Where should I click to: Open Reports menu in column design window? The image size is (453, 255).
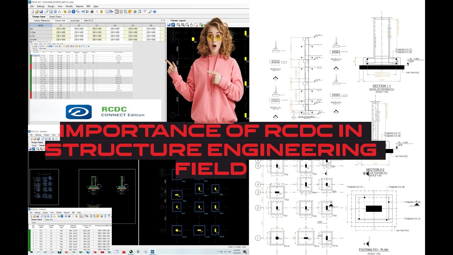click(x=80, y=6)
